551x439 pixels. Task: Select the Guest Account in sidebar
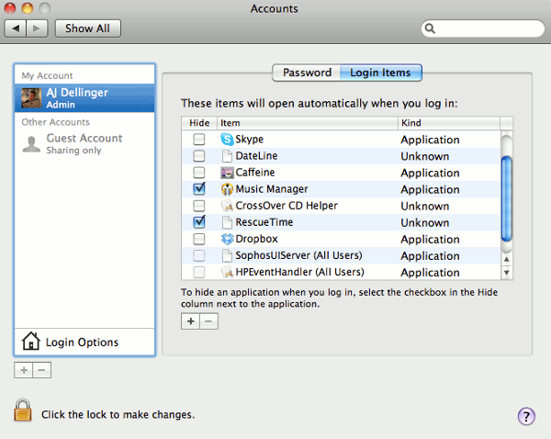[x=84, y=143]
